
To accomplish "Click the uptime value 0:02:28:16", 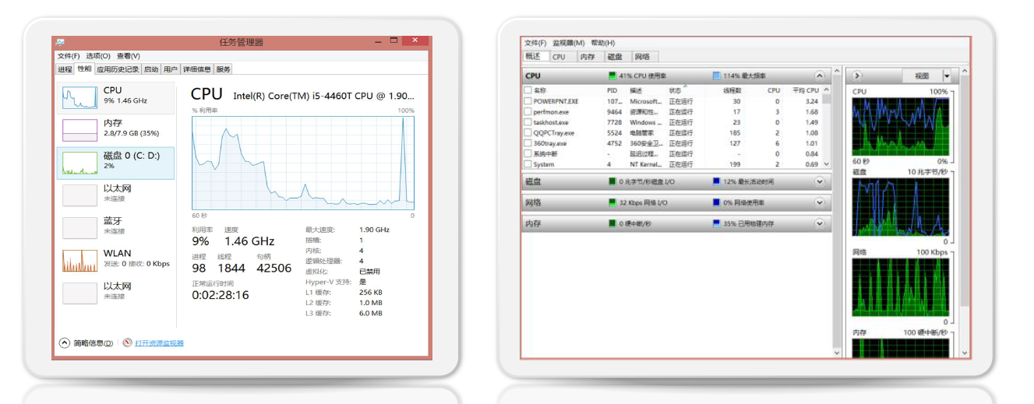I will [x=221, y=295].
